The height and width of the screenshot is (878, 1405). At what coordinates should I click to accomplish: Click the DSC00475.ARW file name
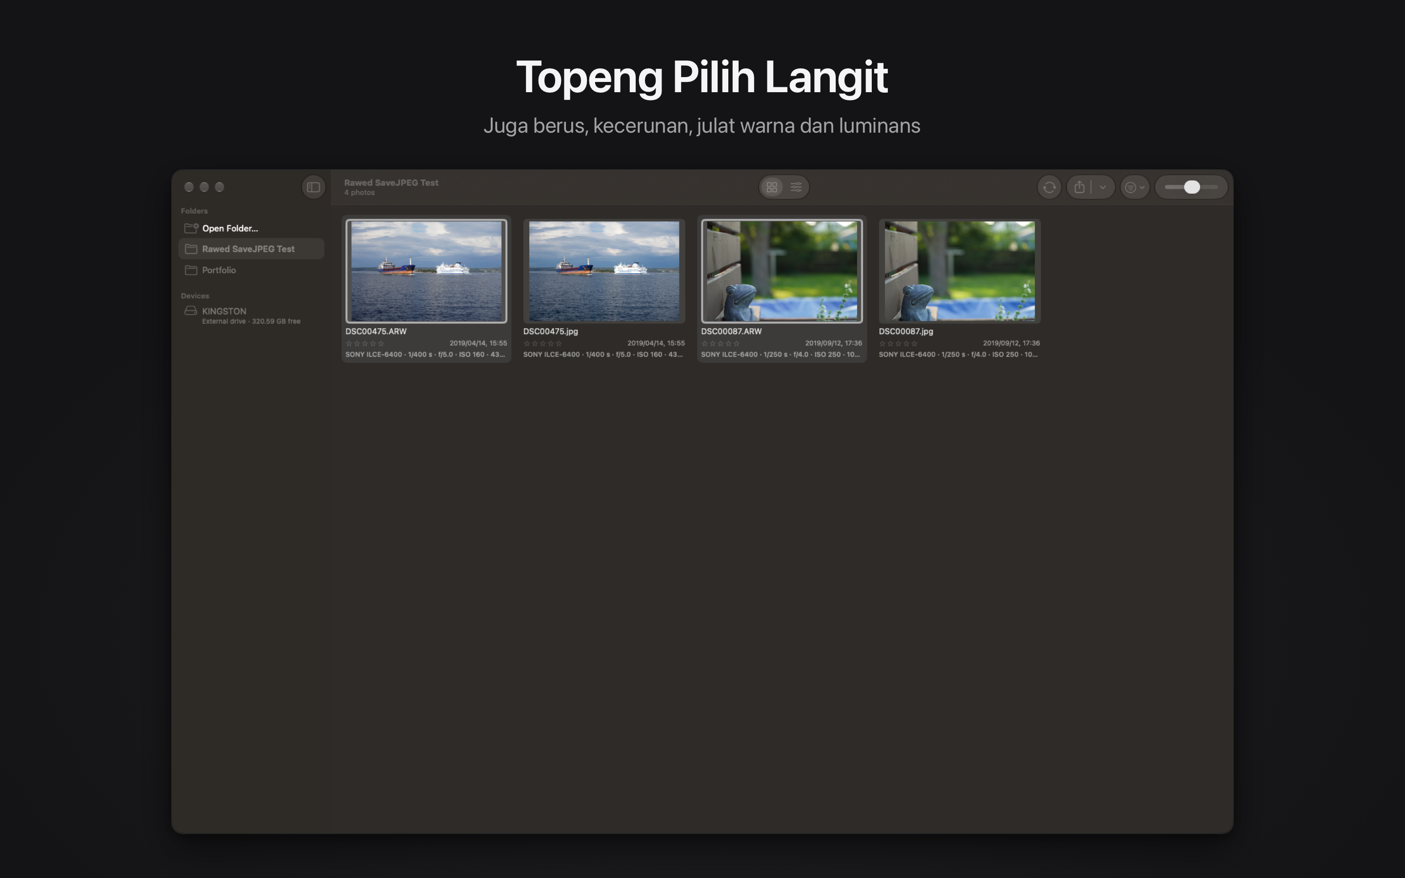click(x=376, y=332)
